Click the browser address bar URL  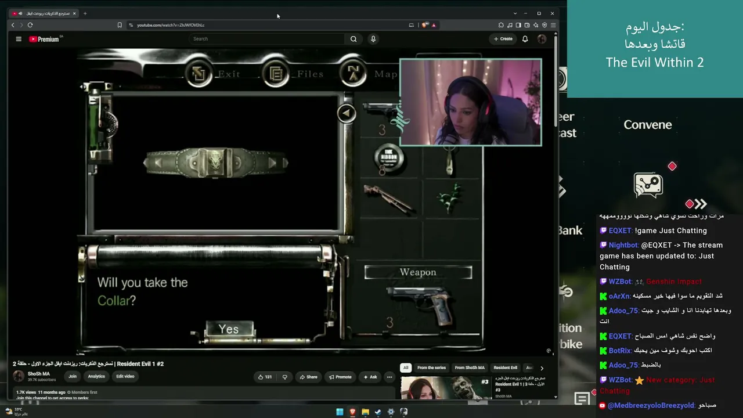click(x=171, y=25)
